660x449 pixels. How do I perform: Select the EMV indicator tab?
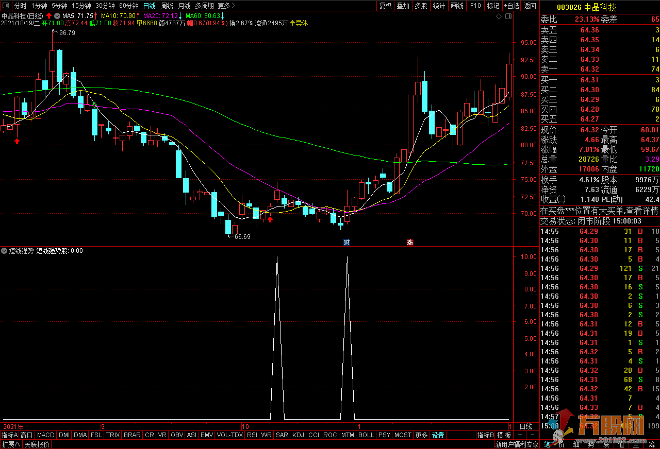207,435
